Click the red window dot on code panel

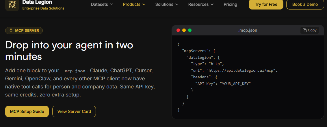[178, 30]
